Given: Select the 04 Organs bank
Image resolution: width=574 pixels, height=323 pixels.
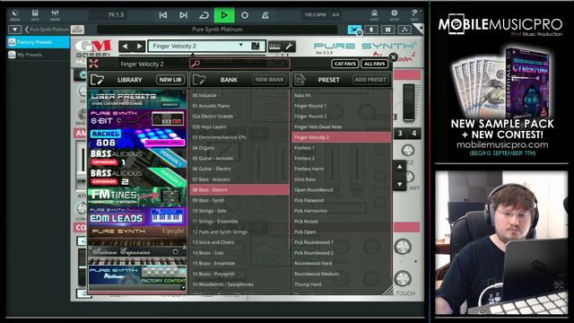Looking at the screenshot, I should click(x=239, y=148).
